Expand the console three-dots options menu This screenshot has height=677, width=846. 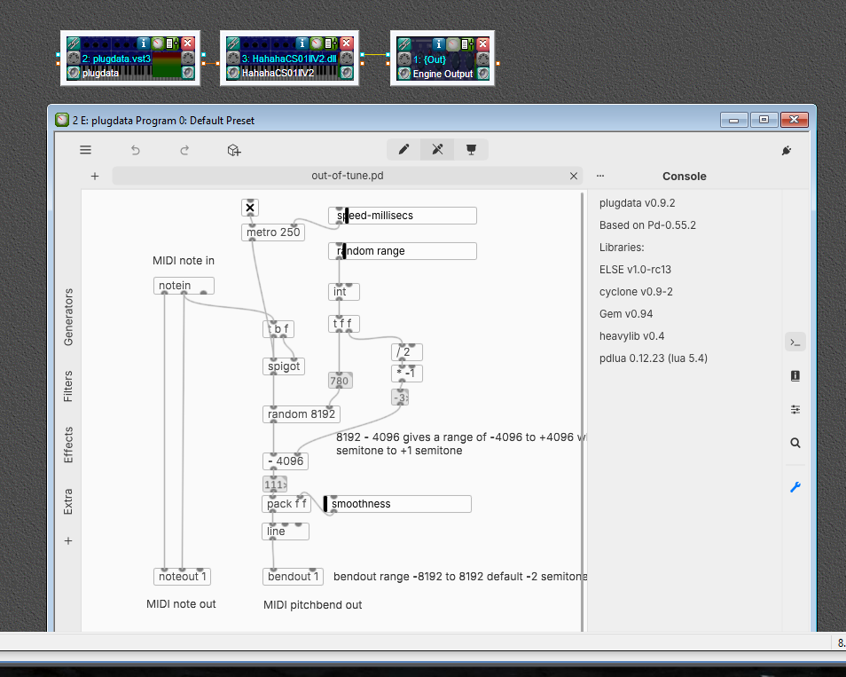[600, 176]
